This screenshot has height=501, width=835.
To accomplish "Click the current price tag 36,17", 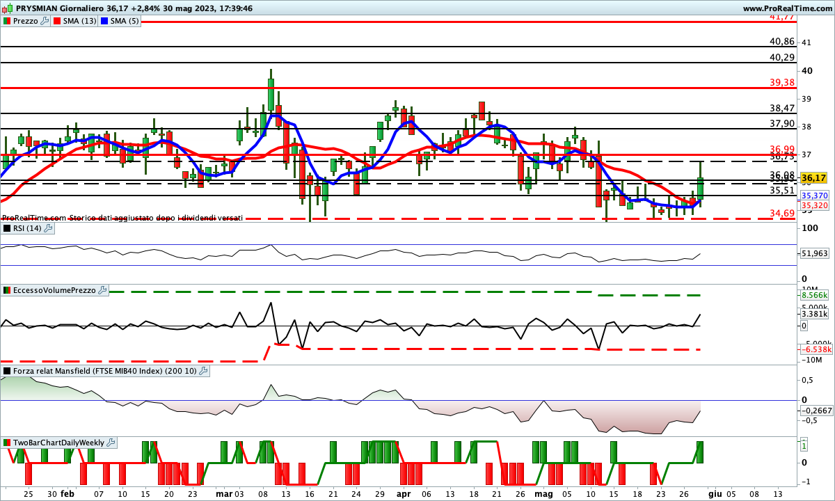I will (x=813, y=179).
